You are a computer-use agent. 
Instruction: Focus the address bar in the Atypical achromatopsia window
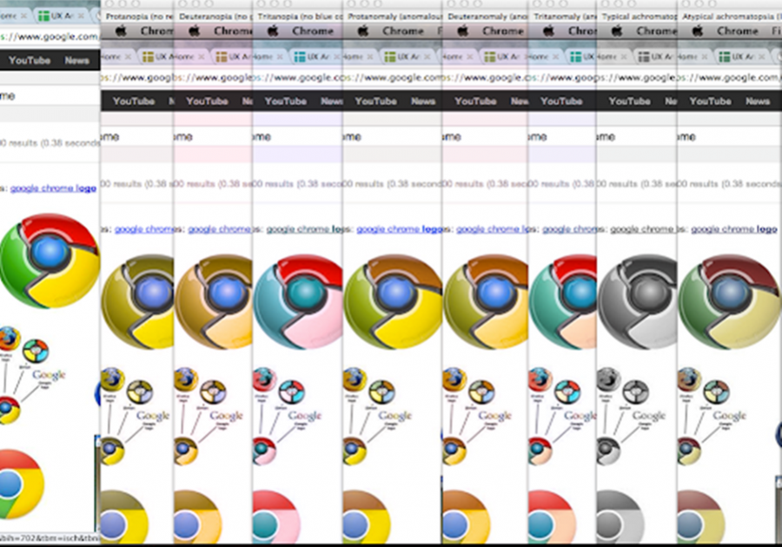[x=729, y=78]
